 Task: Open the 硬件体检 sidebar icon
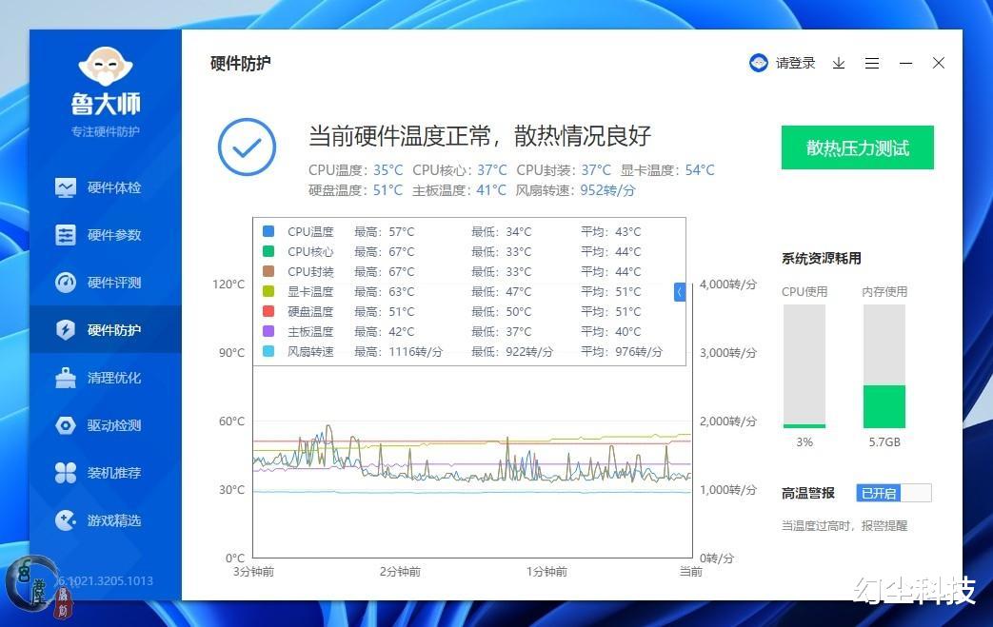[x=66, y=187]
